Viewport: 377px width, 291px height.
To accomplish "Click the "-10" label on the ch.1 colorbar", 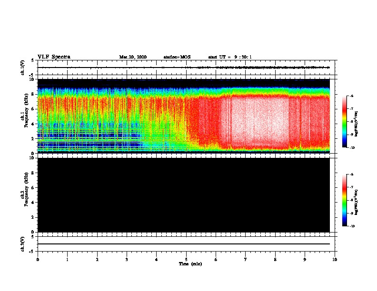I will (352, 148).
